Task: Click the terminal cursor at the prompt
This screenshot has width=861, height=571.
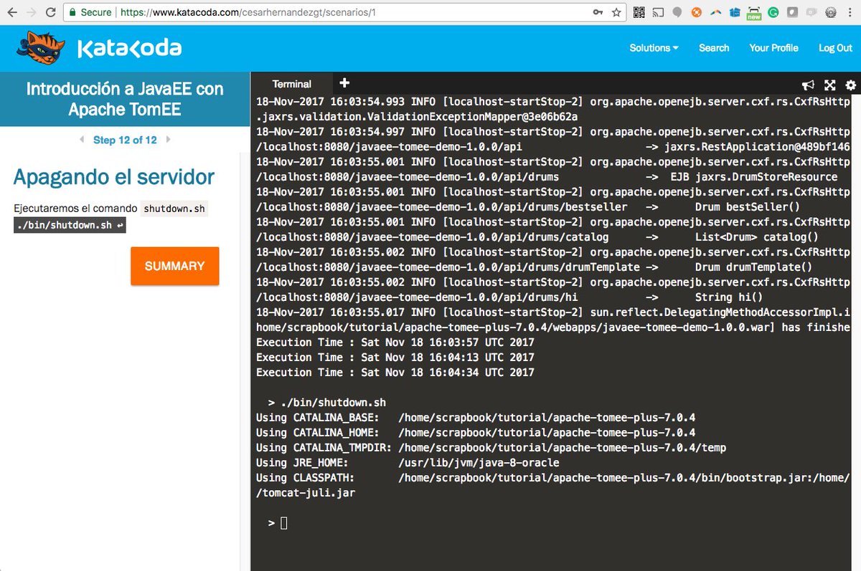Action: [283, 523]
